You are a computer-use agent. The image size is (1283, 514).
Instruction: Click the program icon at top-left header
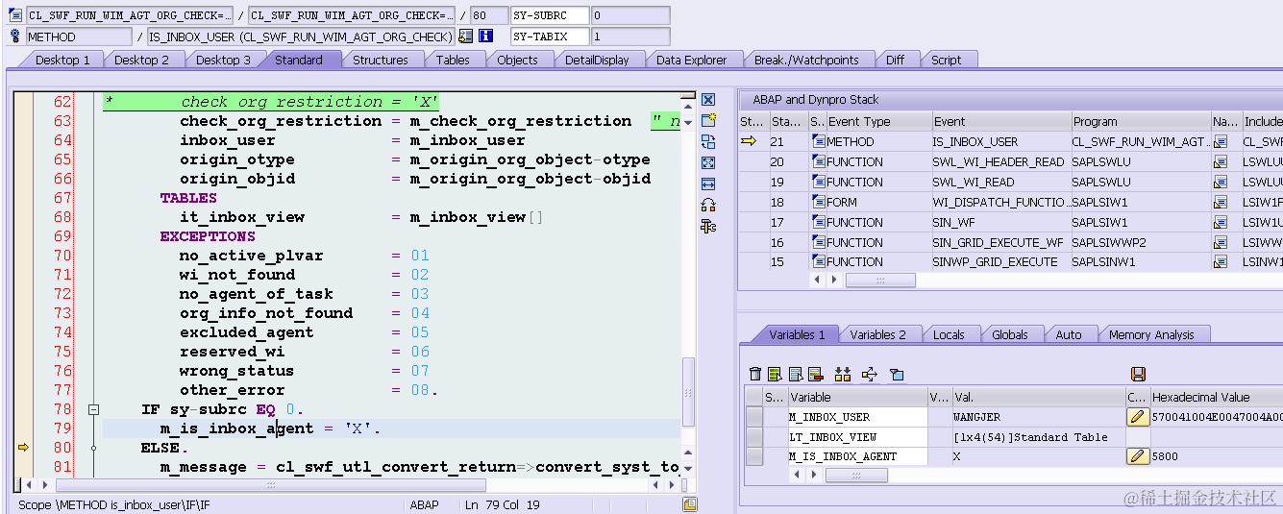14,15
